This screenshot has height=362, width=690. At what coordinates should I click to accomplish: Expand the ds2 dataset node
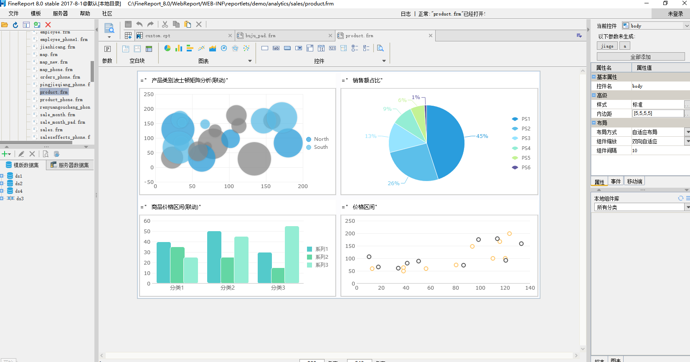[2, 183]
